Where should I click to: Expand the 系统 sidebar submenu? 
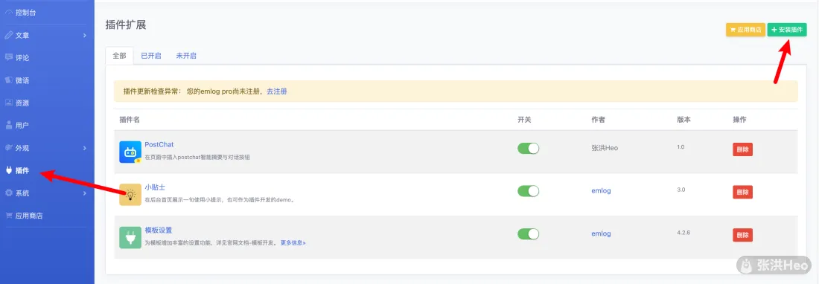click(x=47, y=193)
